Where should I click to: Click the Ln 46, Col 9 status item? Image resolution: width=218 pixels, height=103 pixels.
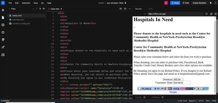(x=182, y=101)
